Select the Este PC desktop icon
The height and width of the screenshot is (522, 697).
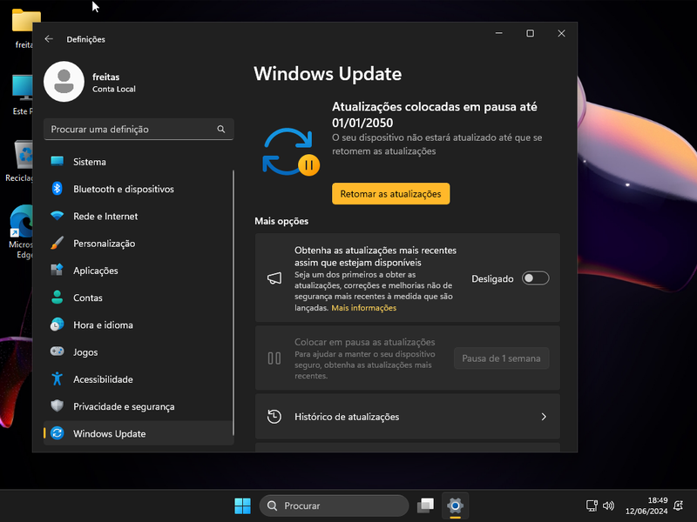(23, 95)
